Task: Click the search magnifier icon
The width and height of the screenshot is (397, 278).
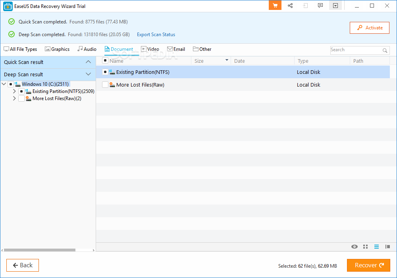Action: tap(385, 50)
